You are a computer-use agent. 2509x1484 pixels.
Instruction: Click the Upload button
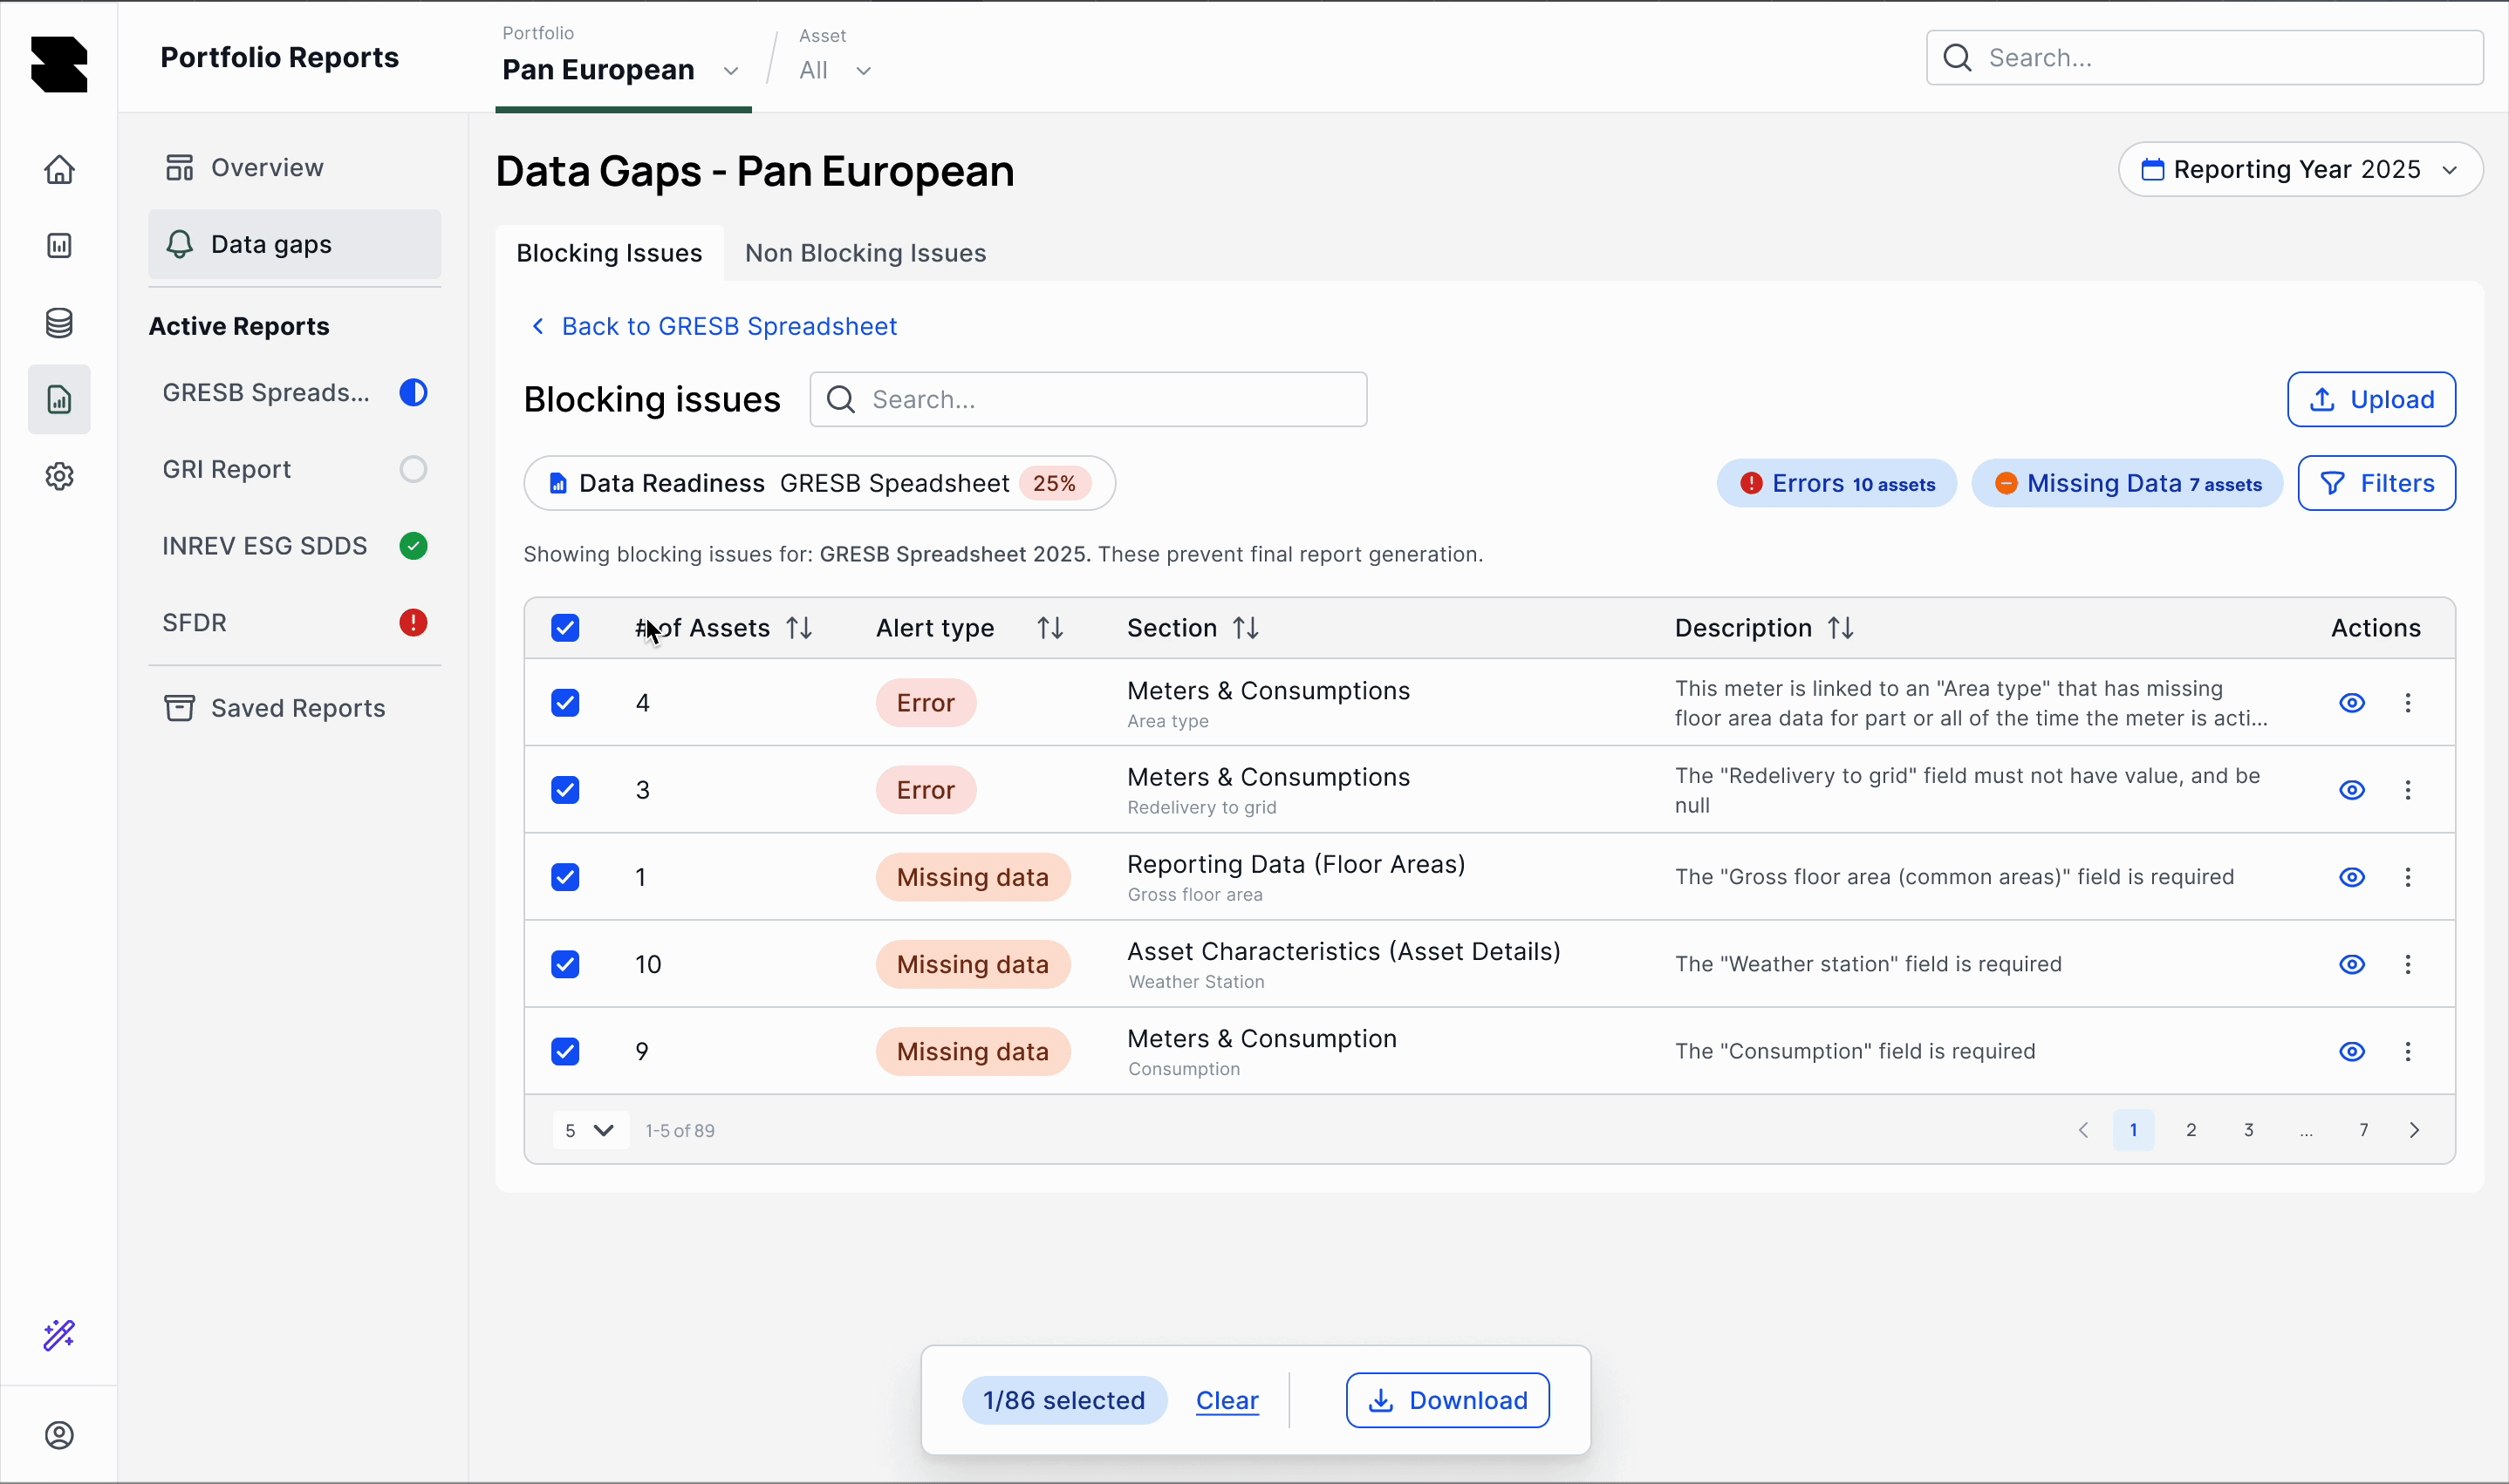[x=2371, y=400]
